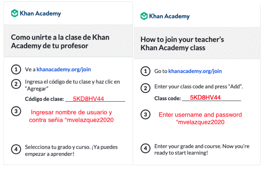265x169 pixels.
Task: Click step 3 circle on English card
Action: (145, 115)
